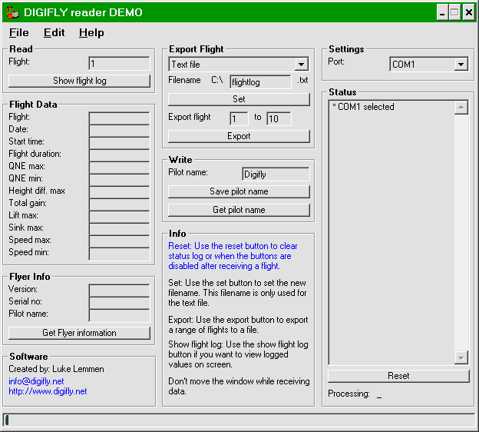Click the Speed max field
This screenshot has height=432, width=479.
click(120, 241)
